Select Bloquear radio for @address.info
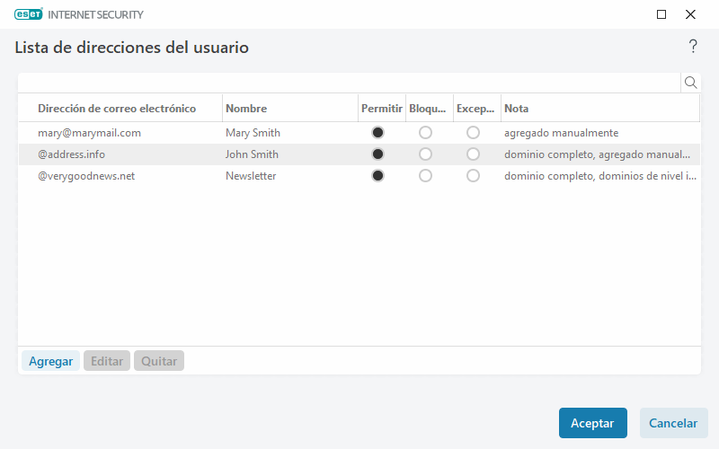The image size is (719, 449). click(x=425, y=154)
